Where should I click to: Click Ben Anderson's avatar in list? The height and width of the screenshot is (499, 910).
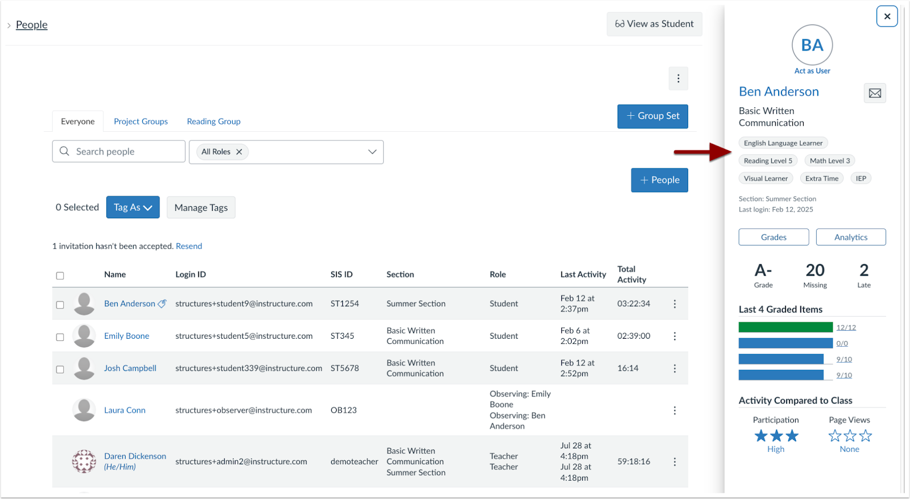click(84, 304)
